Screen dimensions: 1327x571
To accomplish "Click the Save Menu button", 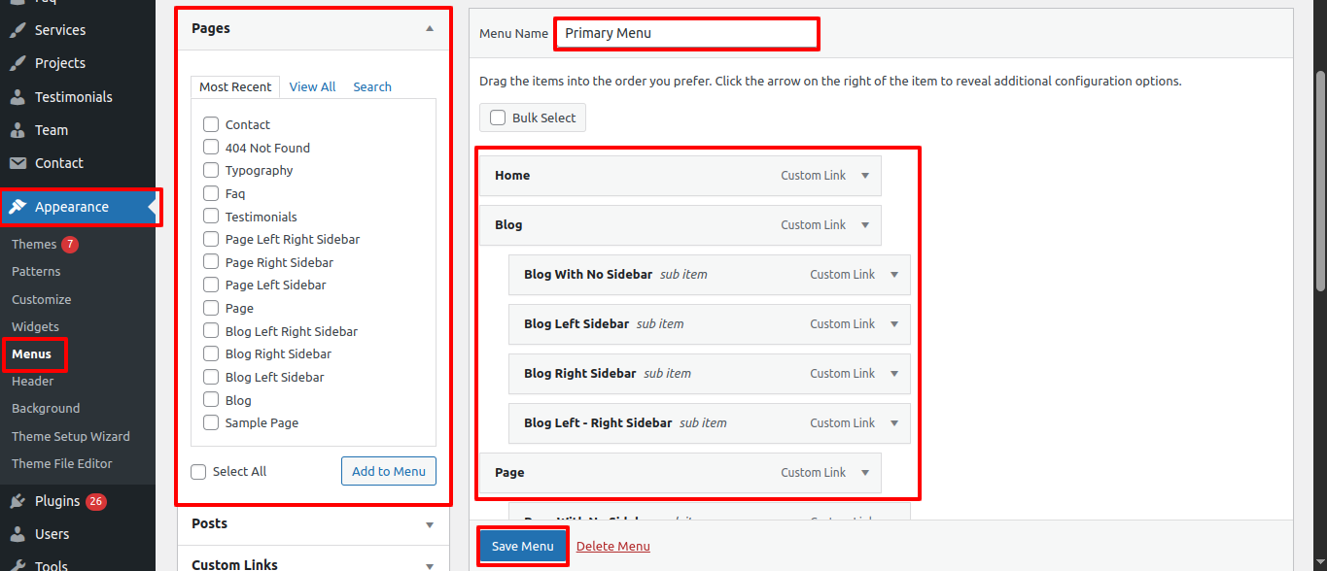I will point(523,546).
